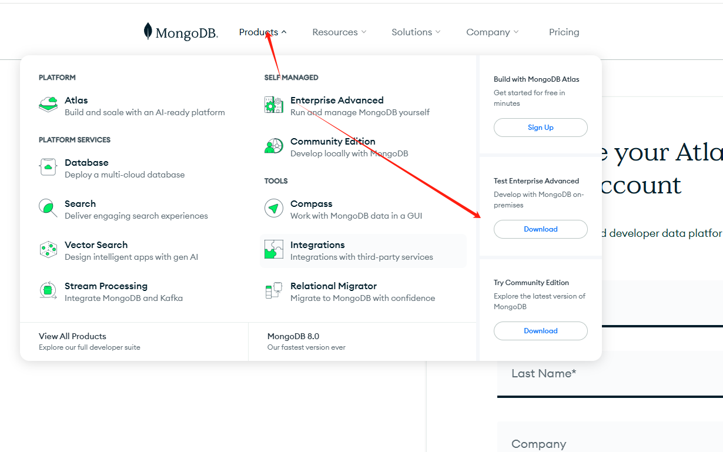Click the Stream Processing icon

(x=48, y=290)
